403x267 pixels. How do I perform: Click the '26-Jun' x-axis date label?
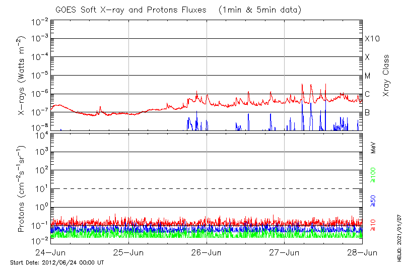[x=207, y=252]
